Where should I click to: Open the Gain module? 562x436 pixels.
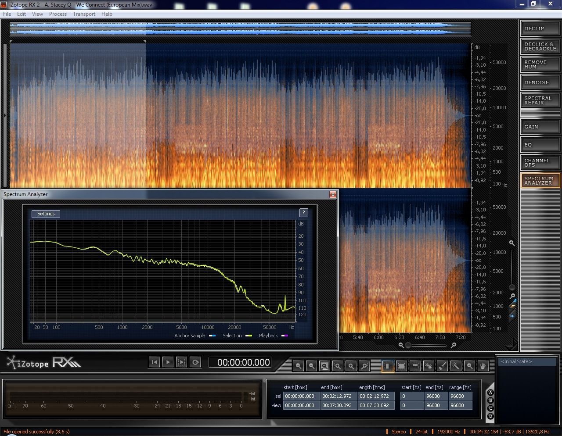point(540,127)
